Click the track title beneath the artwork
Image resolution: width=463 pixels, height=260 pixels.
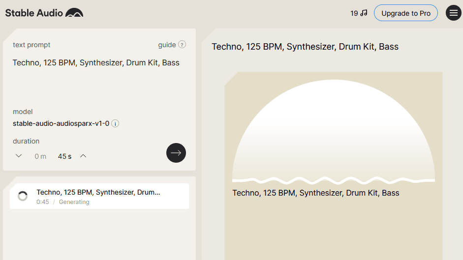tap(315, 193)
